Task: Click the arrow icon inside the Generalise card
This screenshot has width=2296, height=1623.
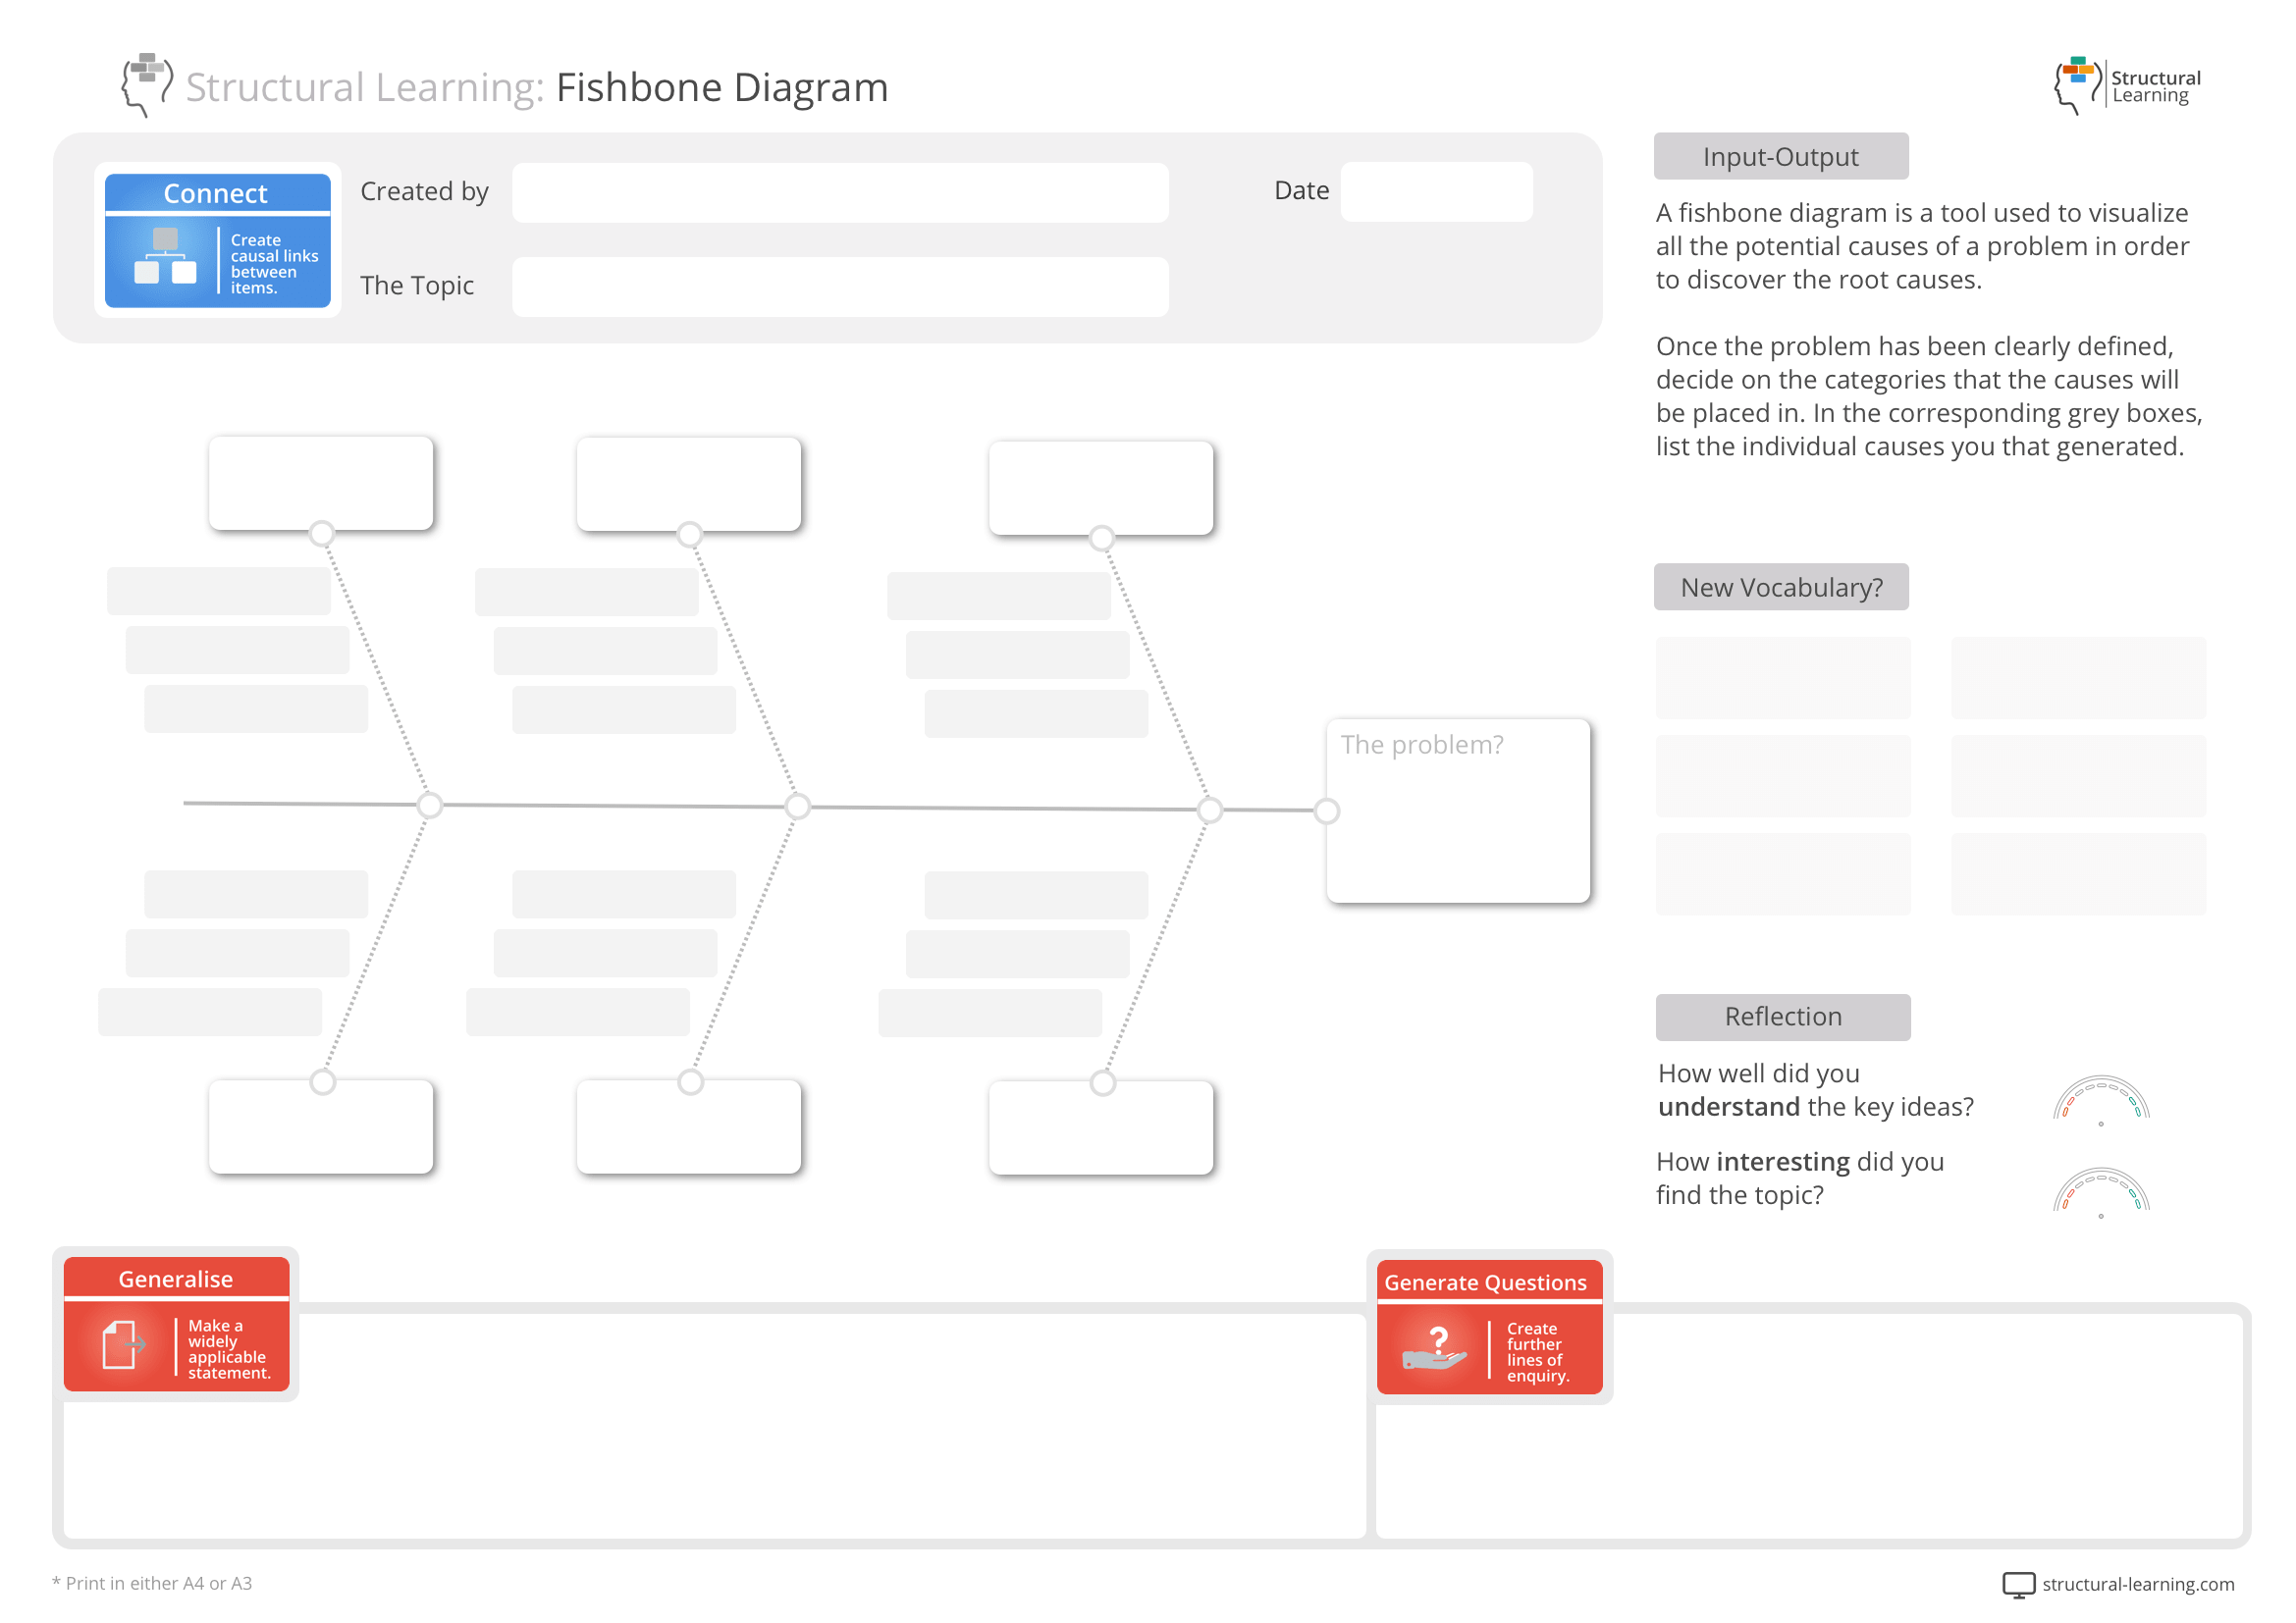Action: (x=139, y=1347)
